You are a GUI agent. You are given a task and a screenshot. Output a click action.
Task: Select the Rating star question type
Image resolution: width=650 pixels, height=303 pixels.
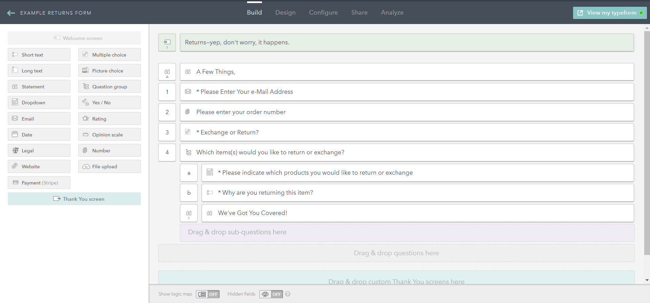[109, 119]
